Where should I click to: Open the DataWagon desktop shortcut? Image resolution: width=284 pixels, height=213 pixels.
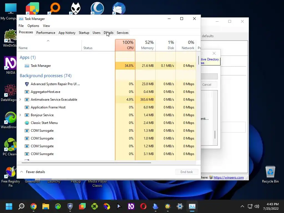point(10,90)
